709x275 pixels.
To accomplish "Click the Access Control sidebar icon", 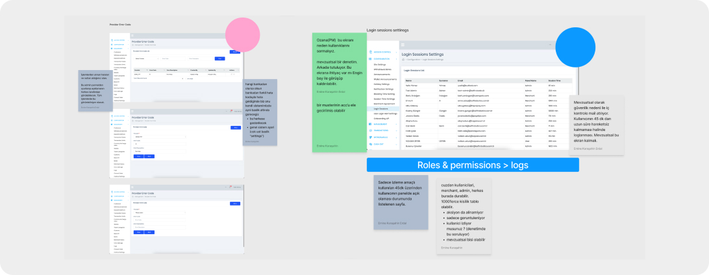I will tap(370, 52).
